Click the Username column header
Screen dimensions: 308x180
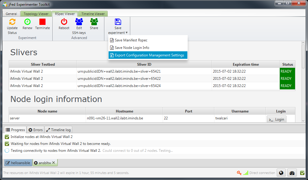click(x=240, y=111)
